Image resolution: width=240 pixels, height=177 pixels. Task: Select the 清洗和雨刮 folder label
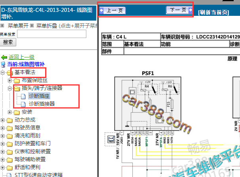tap(27, 135)
